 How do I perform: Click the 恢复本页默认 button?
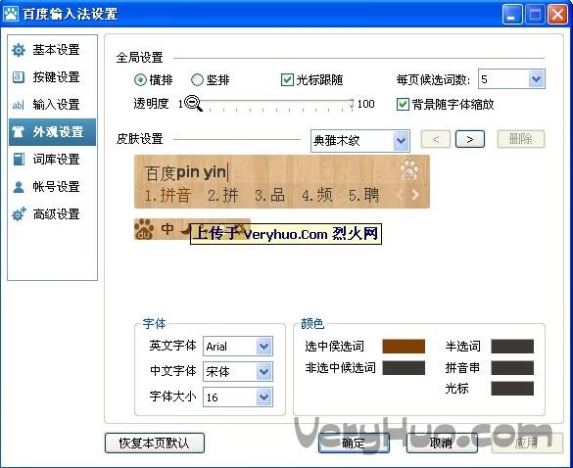coord(155,444)
